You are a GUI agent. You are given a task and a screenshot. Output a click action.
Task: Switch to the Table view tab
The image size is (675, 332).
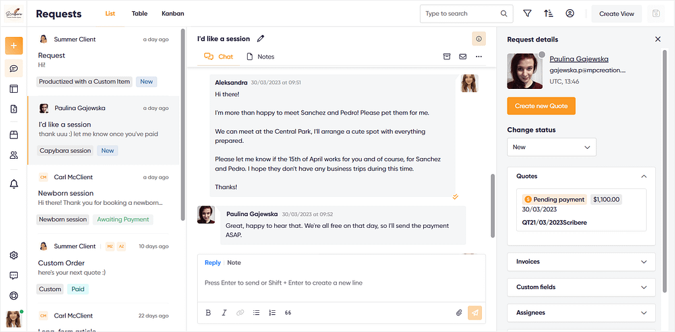tap(140, 14)
